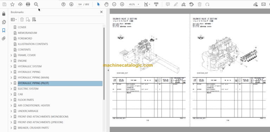This screenshot has height=132, width=270.
Task: Open the Sign document pen tool
Action: click(184, 4)
